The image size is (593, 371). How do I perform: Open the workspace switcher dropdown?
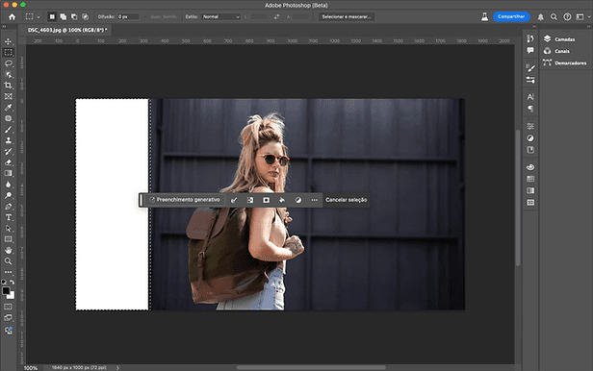(582, 17)
